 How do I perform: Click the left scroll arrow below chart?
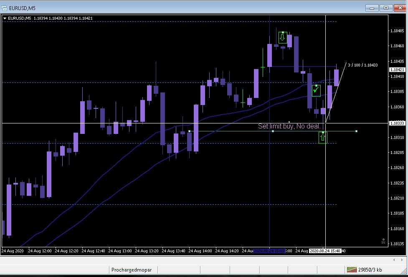[x=394, y=259]
